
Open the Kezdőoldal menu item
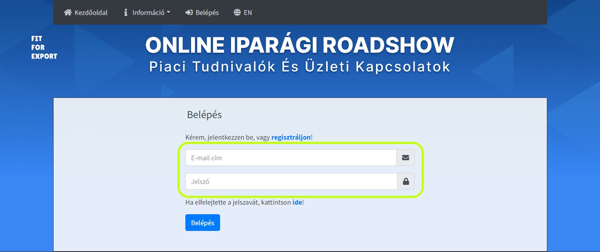pos(86,12)
